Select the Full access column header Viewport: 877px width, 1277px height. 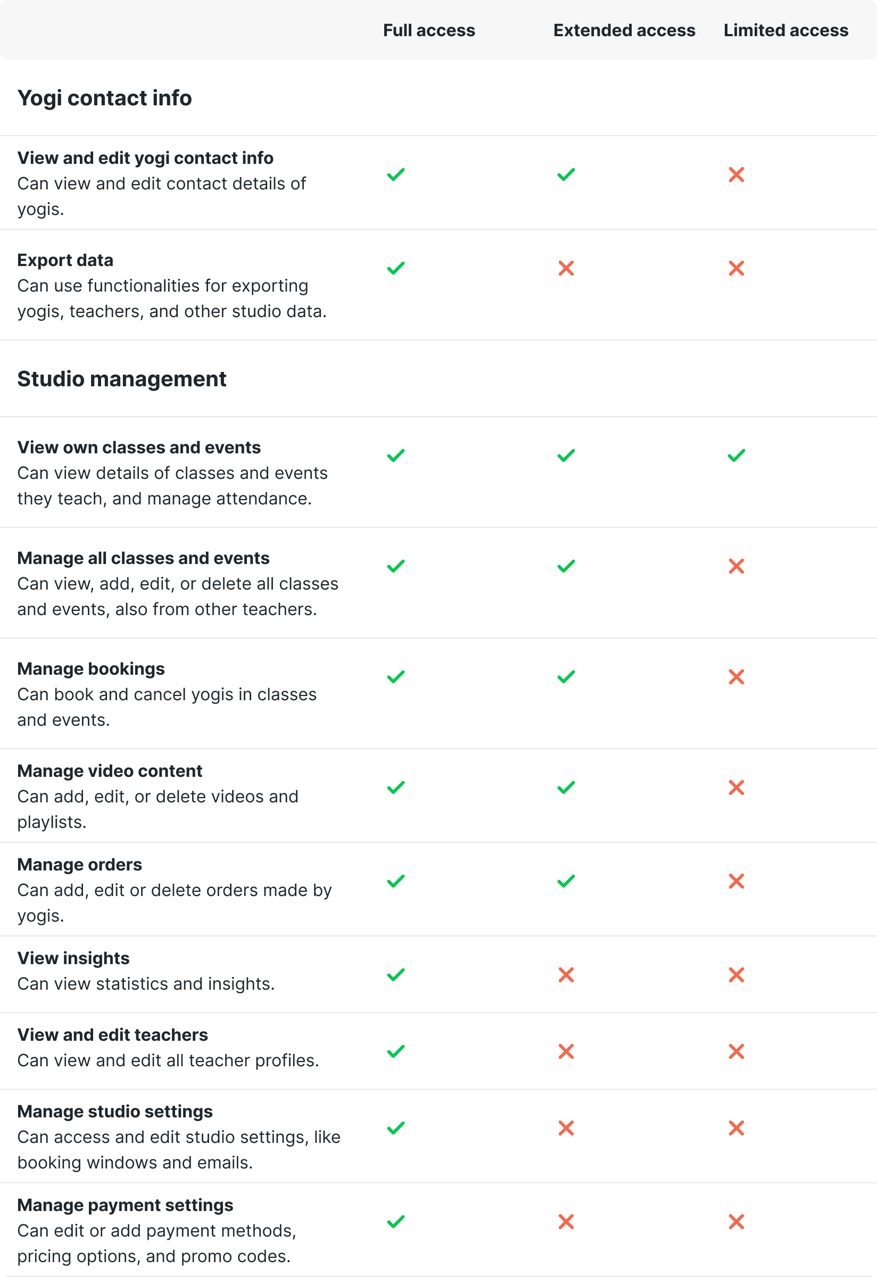coord(428,30)
